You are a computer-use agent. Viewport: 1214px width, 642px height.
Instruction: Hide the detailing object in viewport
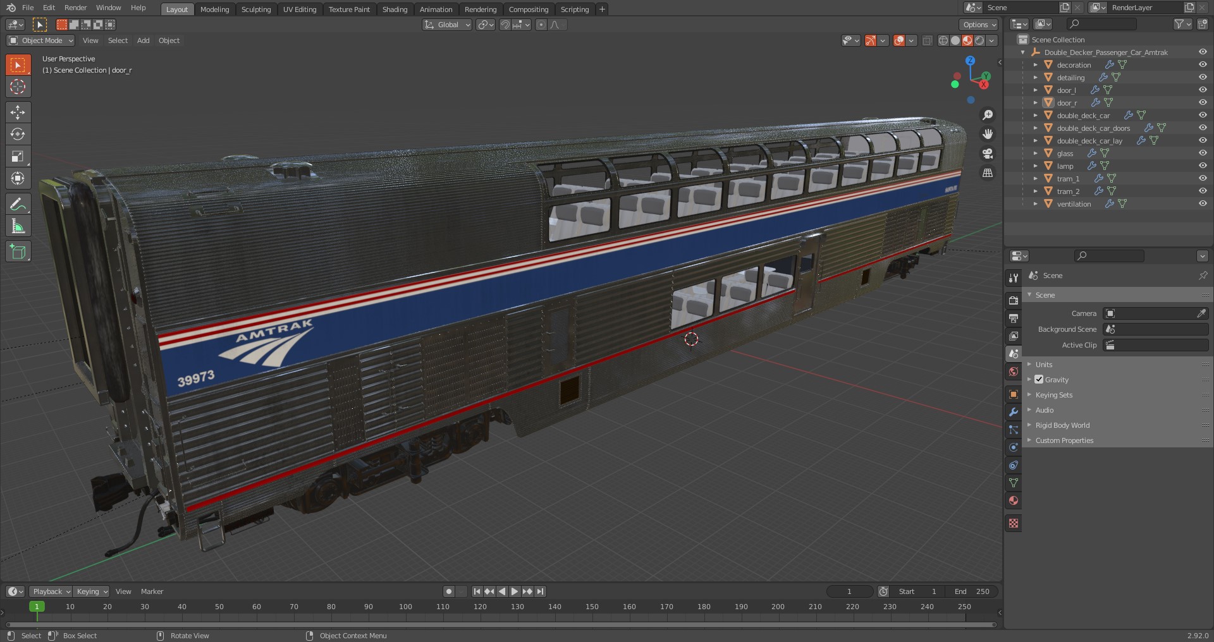[1203, 77]
